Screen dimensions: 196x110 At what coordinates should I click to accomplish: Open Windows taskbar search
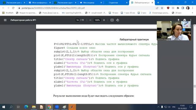tap(11, 107)
